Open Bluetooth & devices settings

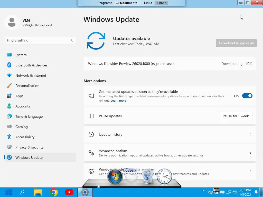pyautogui.click(x=40, y=65)
